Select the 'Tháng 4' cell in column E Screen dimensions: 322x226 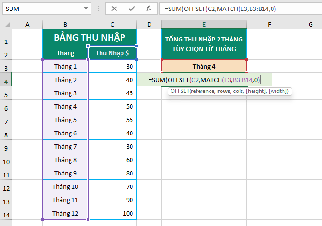pos(204,66)
